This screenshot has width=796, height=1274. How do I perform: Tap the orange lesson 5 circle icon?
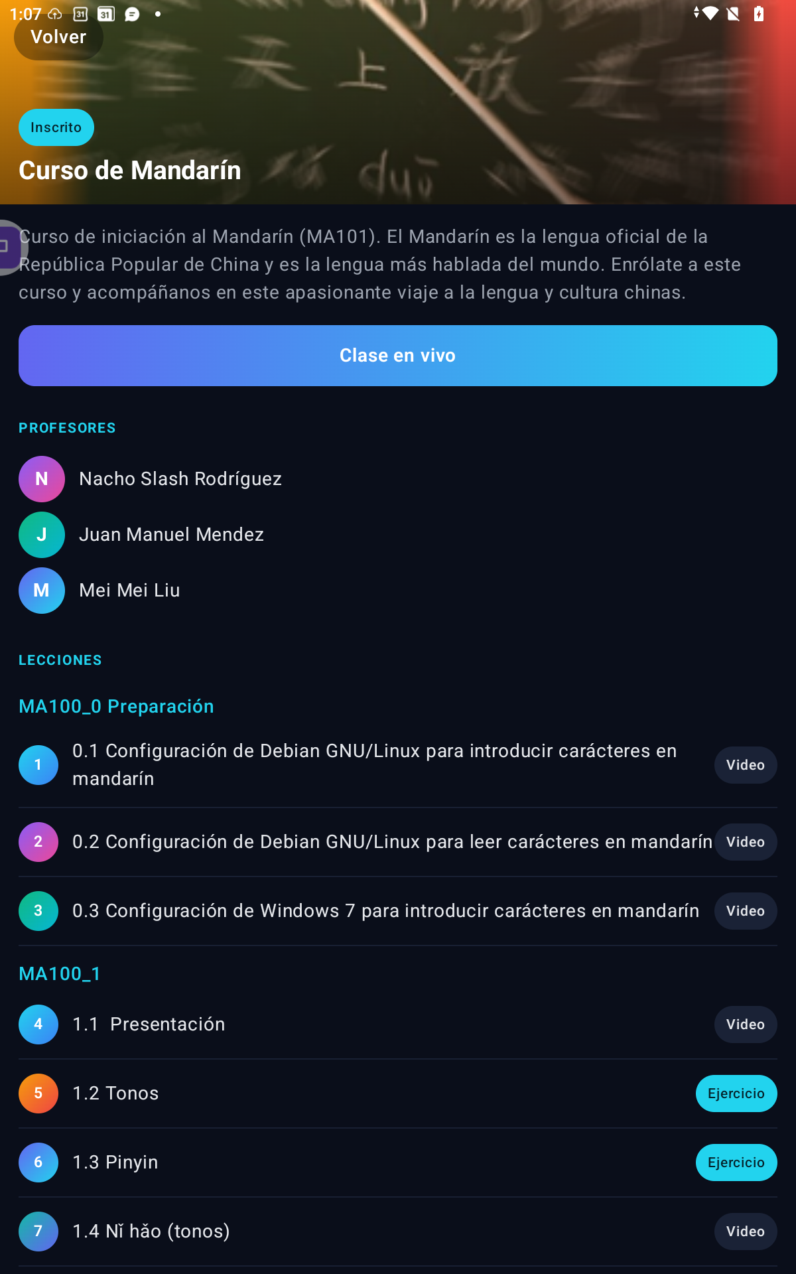[x=38, y=1094]
